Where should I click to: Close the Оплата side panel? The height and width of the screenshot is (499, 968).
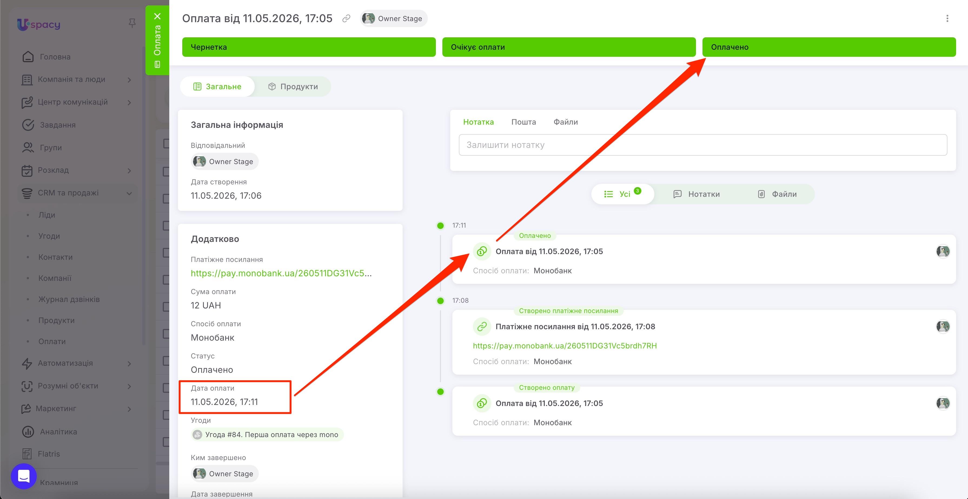click(157, 16)
